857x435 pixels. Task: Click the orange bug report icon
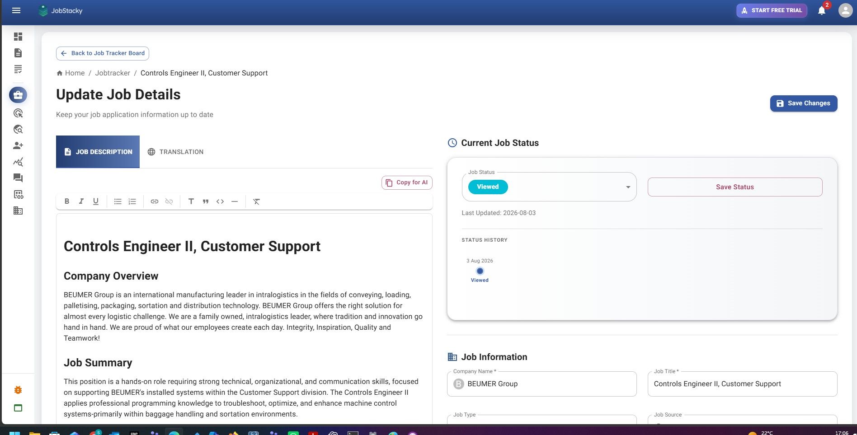pos(18,390)
